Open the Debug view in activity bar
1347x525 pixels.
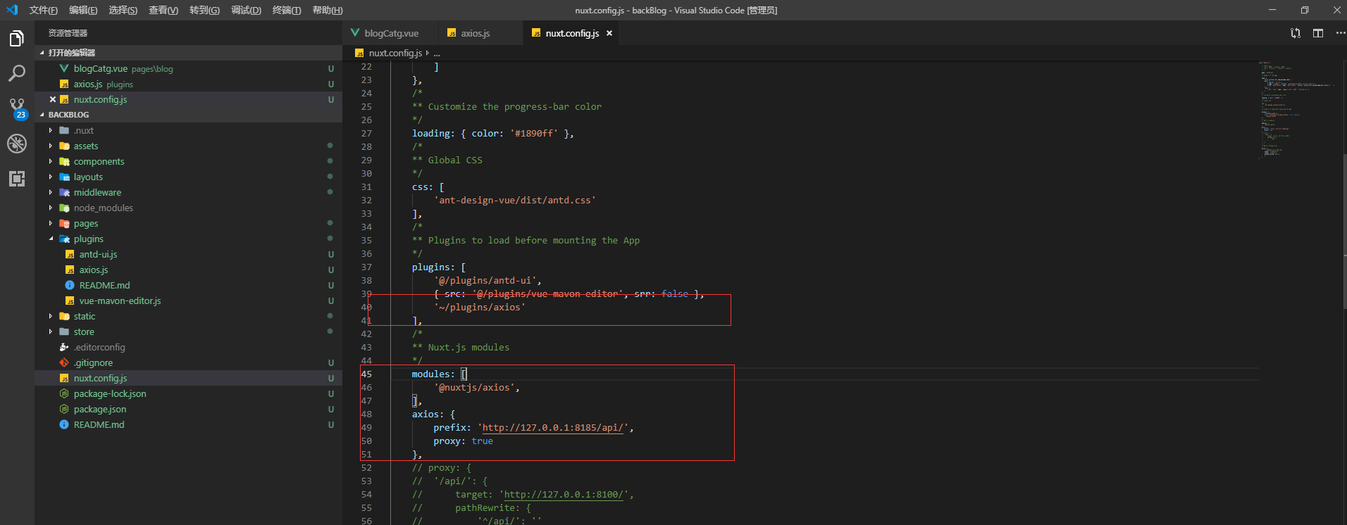pos(17,144)
